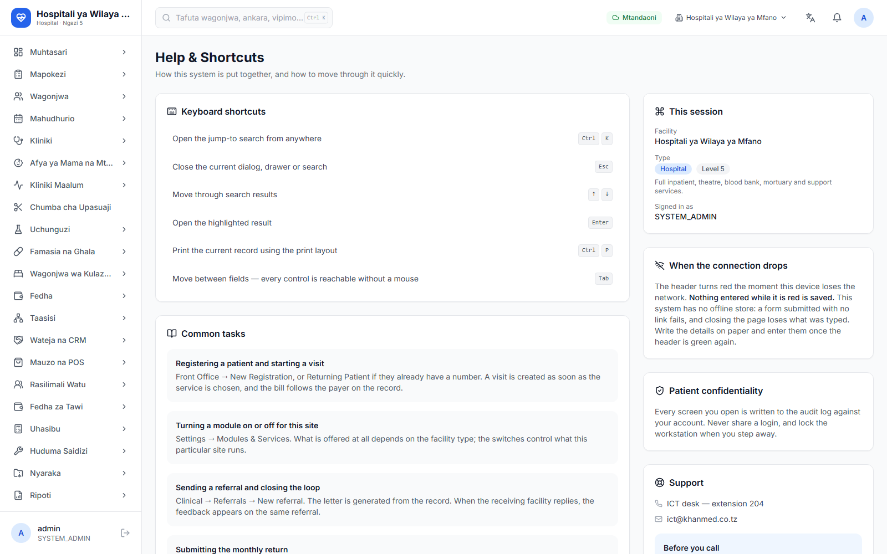Click the Kliniki Maalum pulse icon
Image resolution: width=887 pixels, height=554 pixels.
pyautogui.click(x=18, y=185)
